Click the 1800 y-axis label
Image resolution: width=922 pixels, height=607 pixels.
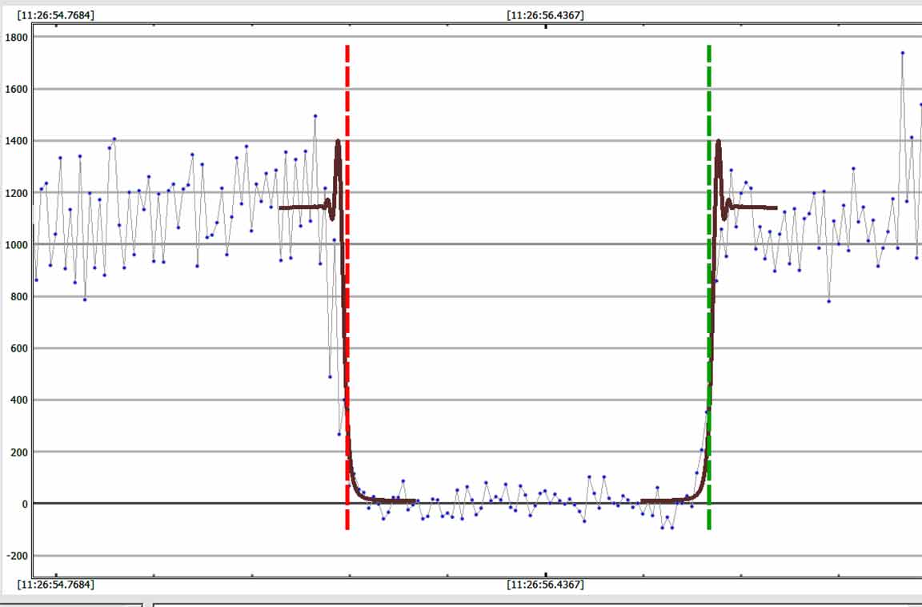[17, 38]
